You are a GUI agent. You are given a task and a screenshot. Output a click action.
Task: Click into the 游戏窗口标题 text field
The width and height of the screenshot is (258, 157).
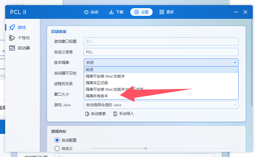tap(161, 41)
